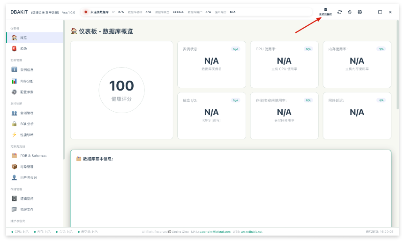Open the settings gear icon
This screenshot has width=405, height=244.
tap(360, 12)
